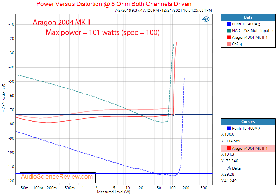Click the Purifi cursor marker near -115 dB
Image resolution: width=277 pixels, height=195 pixels.
pos(178,174)
